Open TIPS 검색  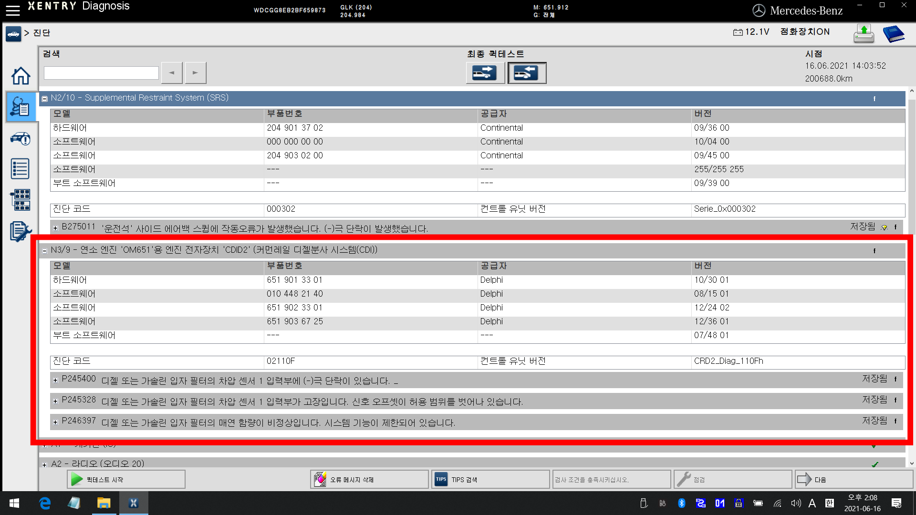[490, 479]
